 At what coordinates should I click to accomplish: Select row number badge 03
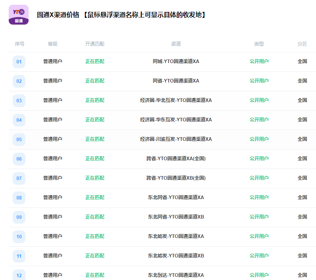pyautogui.click(x=19, y=101)
